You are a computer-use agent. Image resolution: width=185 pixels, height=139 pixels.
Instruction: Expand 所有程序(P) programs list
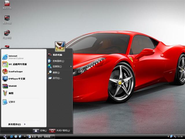(x=17, y=124)
